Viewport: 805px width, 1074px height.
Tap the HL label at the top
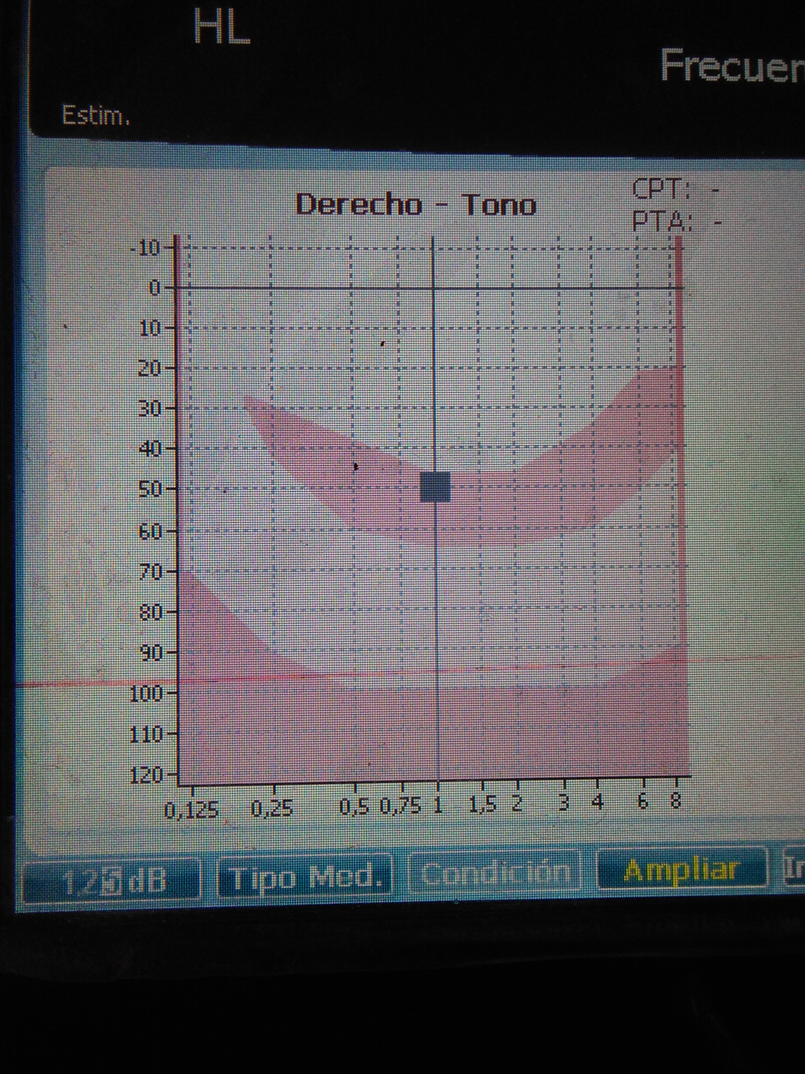222,26
